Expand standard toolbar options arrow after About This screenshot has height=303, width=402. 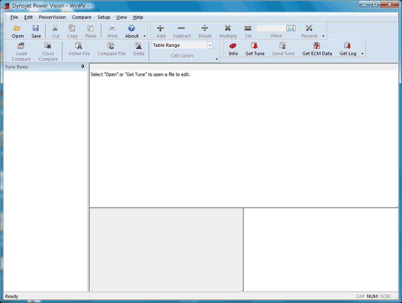[144, 36]
